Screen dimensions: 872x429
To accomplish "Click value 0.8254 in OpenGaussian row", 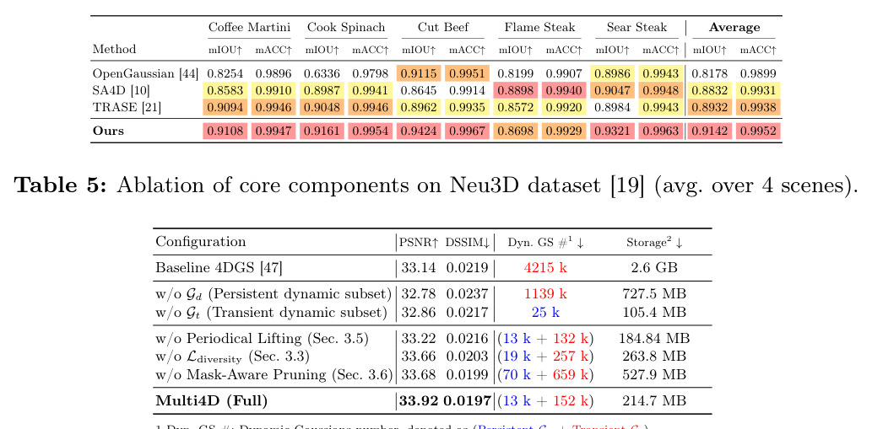I will point(225,73).
